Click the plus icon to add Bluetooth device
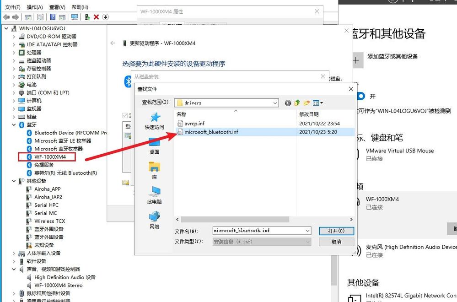This screenshot has width=457, height=302. 356,60
